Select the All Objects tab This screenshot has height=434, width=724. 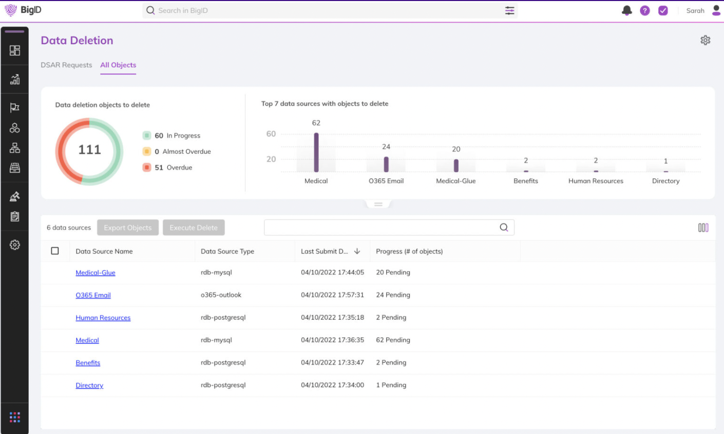click(118, 65)
